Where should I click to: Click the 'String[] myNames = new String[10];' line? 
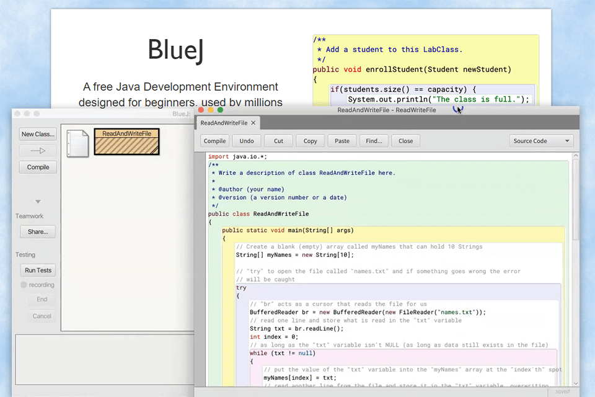click(295, 255)
